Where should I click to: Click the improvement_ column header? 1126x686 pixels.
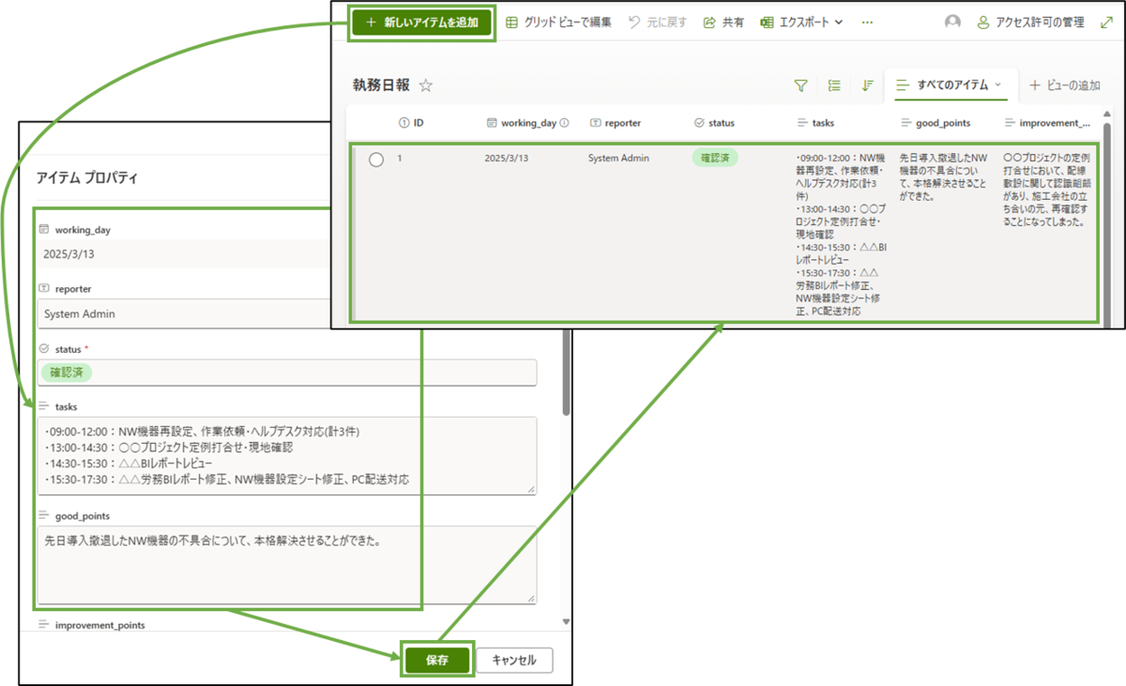click(1047, 123)
